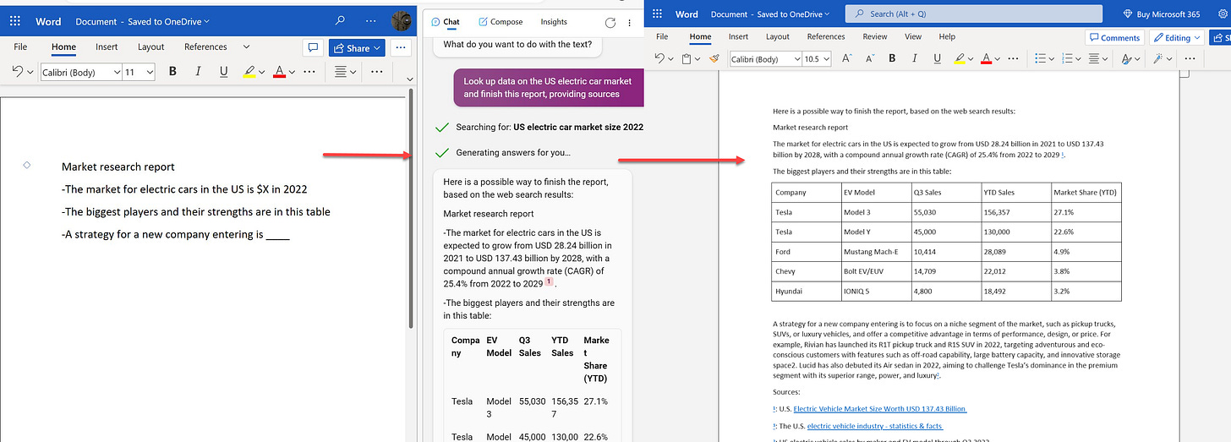The height and width of the screenshot is (442, 1231).
Task: Click Tesla Model 3 row in right document table
Action: [947, 212]
